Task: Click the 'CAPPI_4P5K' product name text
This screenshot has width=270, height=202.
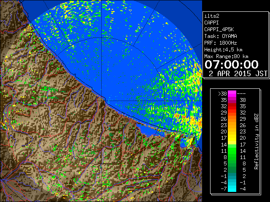Action: 219,29
